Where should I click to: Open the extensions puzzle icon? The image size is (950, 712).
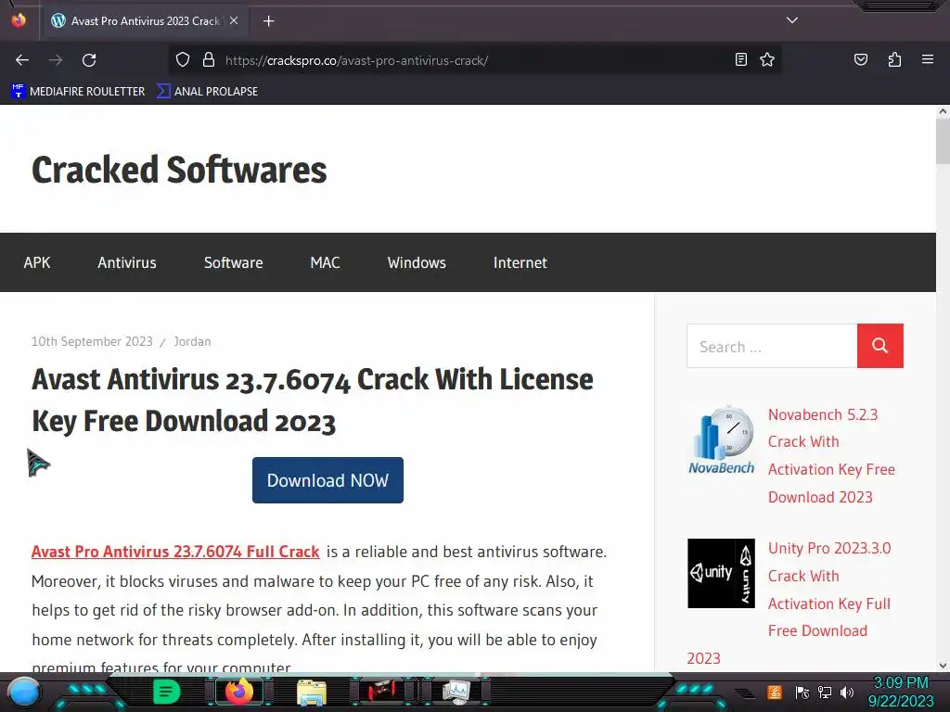(x=894, y=59)
